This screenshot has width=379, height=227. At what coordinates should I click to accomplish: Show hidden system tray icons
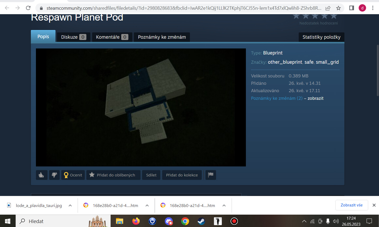[x=304, y=221]
